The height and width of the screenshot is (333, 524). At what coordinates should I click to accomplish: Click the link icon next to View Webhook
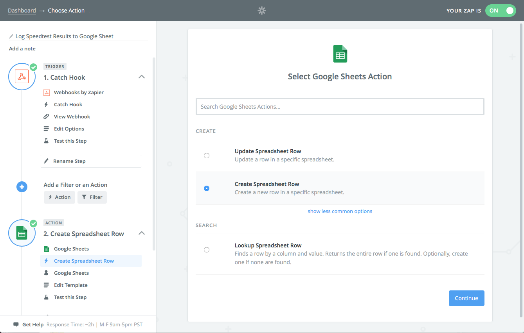[x=46, y=117]
